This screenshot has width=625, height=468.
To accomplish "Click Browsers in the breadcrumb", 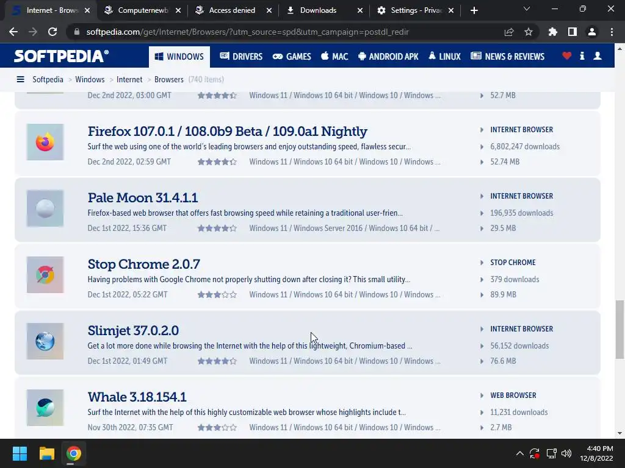I will (169, 80).
